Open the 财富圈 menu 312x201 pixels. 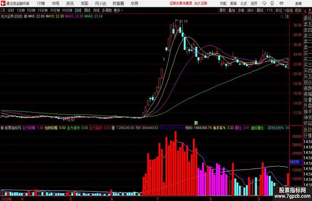click(118, 3)
